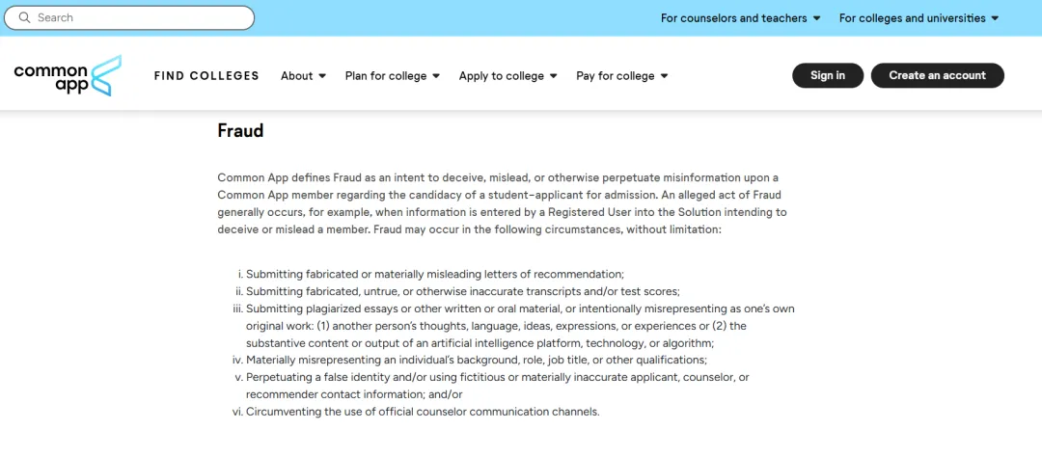
Task: Click For counselors and teachers text
Action: pyautogui.click(x=733, y=18)
